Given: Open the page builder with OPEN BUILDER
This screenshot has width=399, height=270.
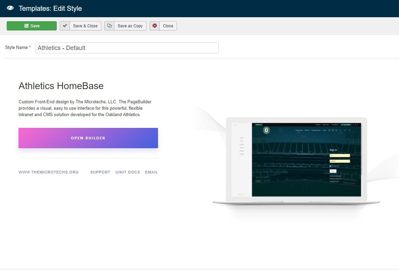Looking at the screenshot, I should click(88, 138).
